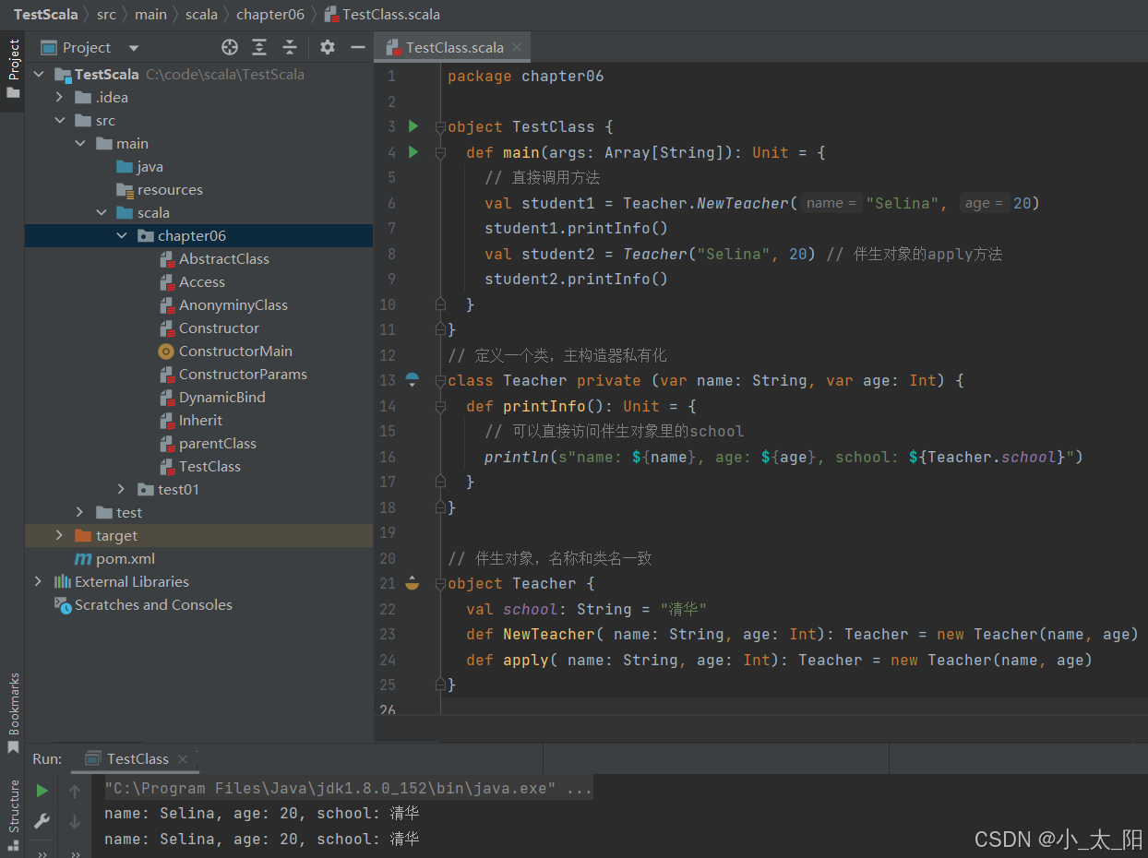Screen dimensions: 1148x858
Task: Click java.exe command line in console
Action: [x=348, y=788]
